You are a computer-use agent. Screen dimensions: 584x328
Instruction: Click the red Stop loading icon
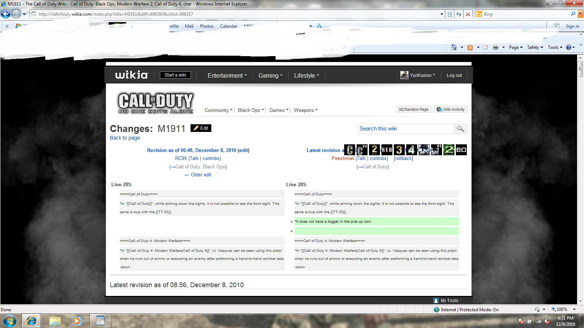pos(468,14)
